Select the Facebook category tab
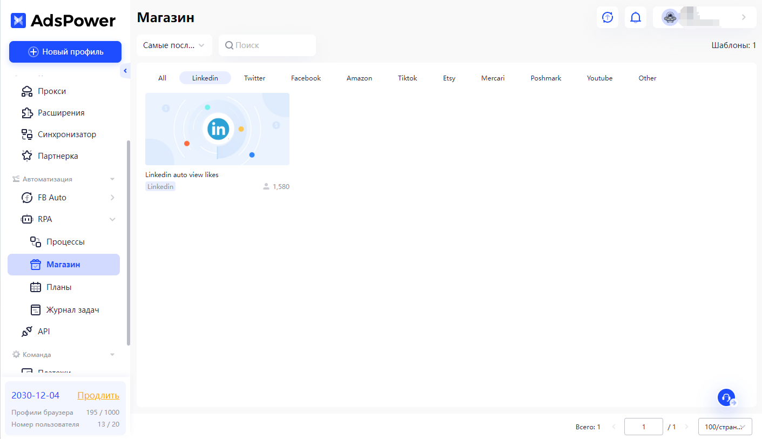762x439 pixels. pyautogui.click(x=306, y=78)
